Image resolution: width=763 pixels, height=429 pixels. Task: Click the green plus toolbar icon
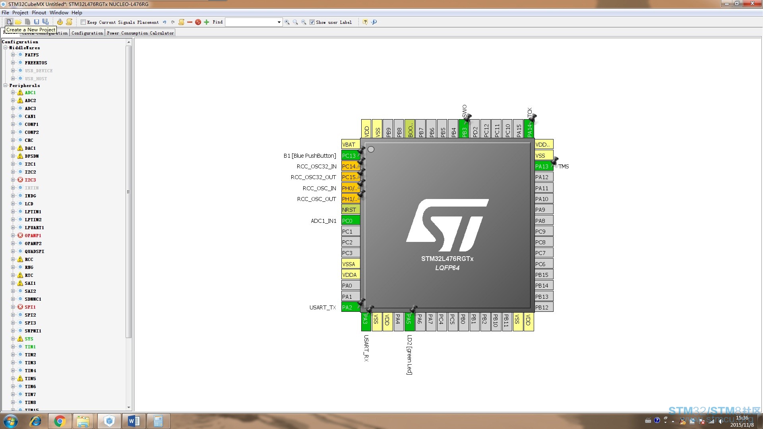(206, 22)
